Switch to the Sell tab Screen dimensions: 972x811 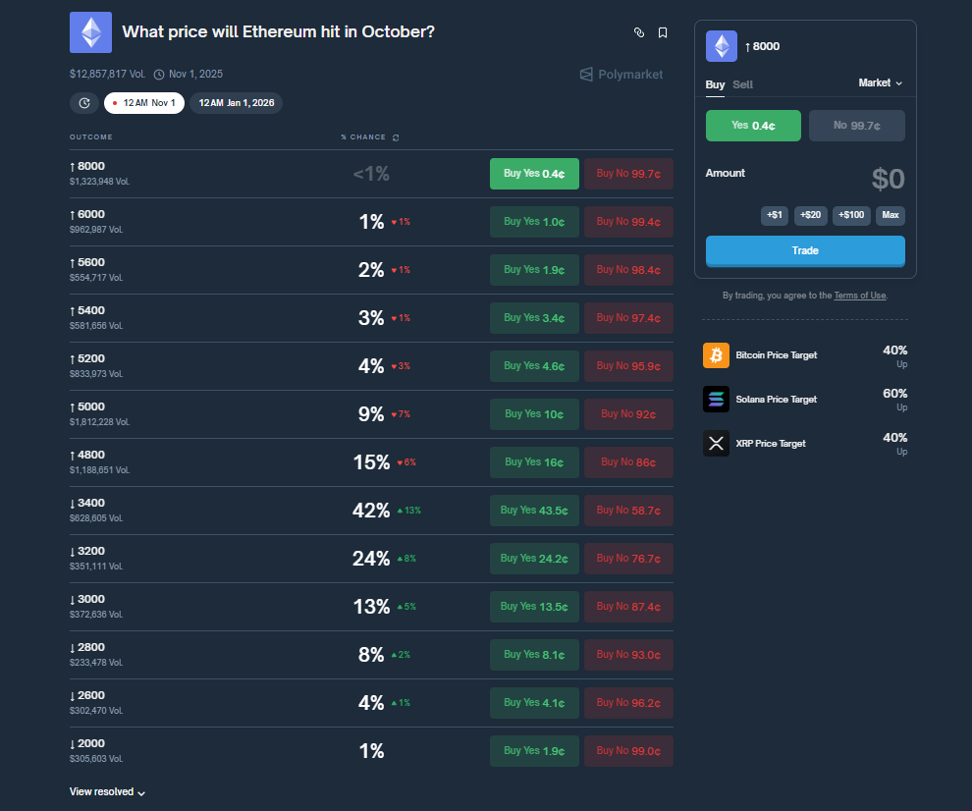[x=743, y=84]
